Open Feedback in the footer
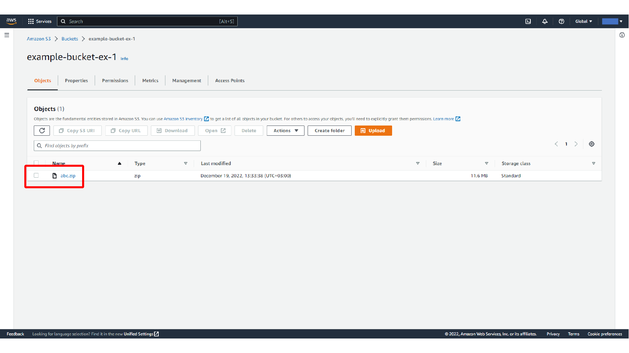The image size is (629, 353). [15, 334]
